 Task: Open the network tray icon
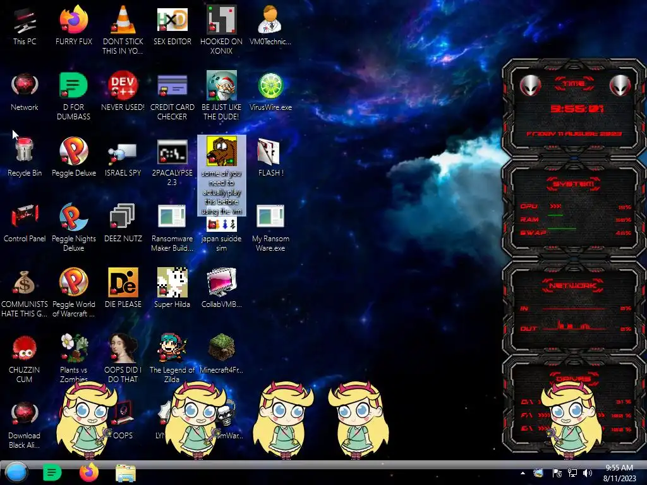(x=572, y=473)
